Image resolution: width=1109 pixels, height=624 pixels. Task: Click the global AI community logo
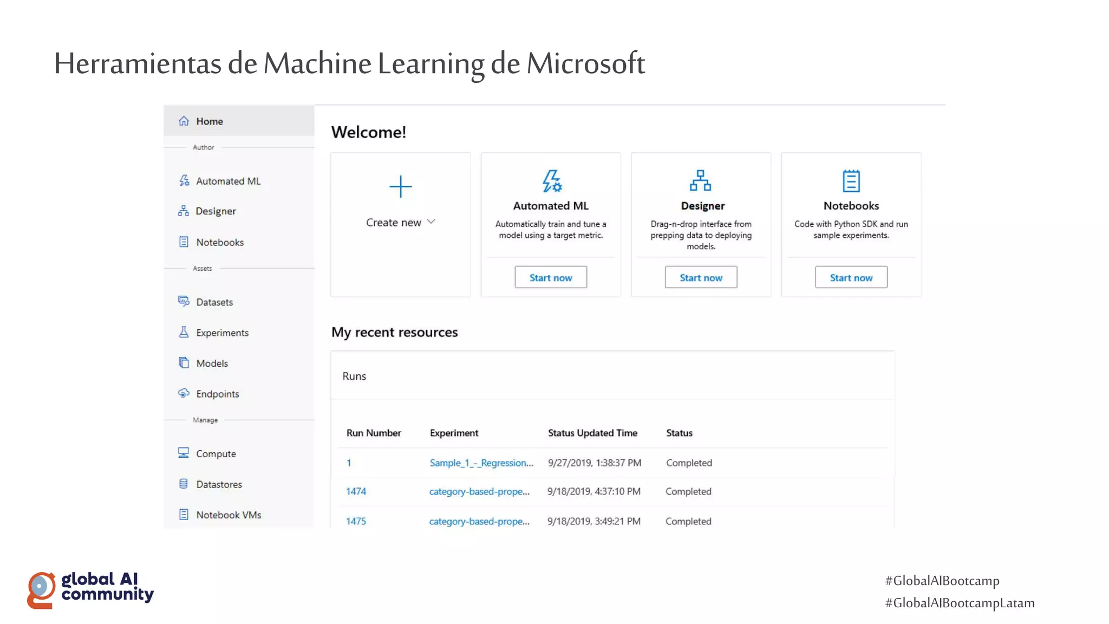[90, 590]
